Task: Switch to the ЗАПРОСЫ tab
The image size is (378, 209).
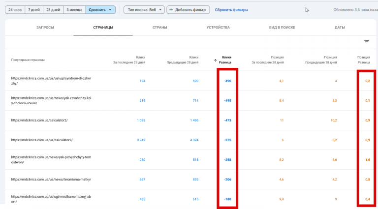Action: pyautogui.click(x=45, y=28)
